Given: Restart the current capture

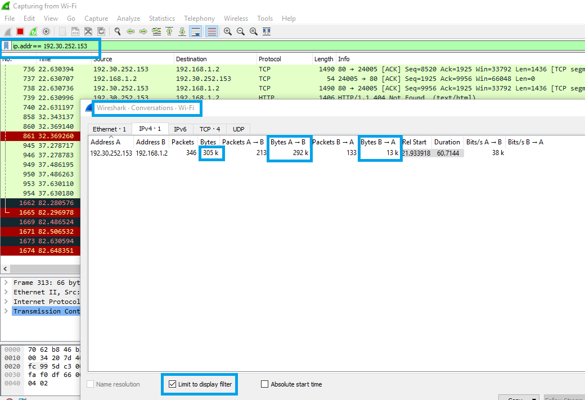Looking at the screenshot, I should click(33, 31).
